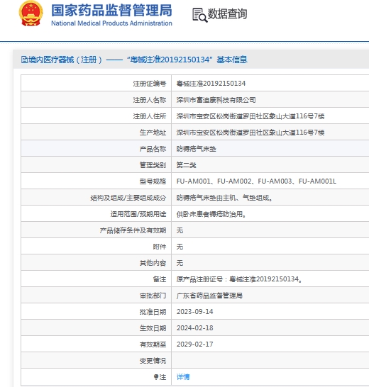Image resolution: width=369 pixels, height=387 pixels.
Task: Click the 变更情况 label
Action: point(153,361)
